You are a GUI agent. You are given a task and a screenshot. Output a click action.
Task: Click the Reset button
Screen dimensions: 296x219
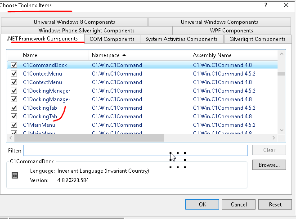(x=275, y=205)
